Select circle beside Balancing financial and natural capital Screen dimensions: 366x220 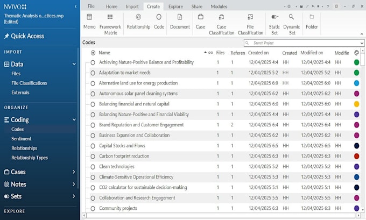tap(93, 104)
